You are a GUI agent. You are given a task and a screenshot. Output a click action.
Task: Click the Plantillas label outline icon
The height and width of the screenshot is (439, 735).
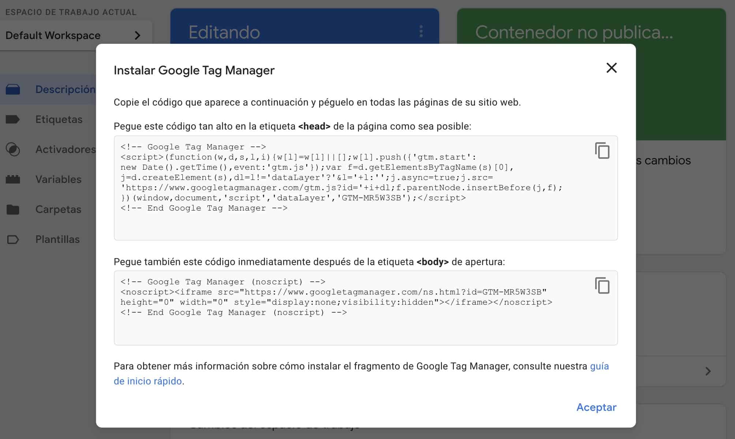tap(13, 240)
